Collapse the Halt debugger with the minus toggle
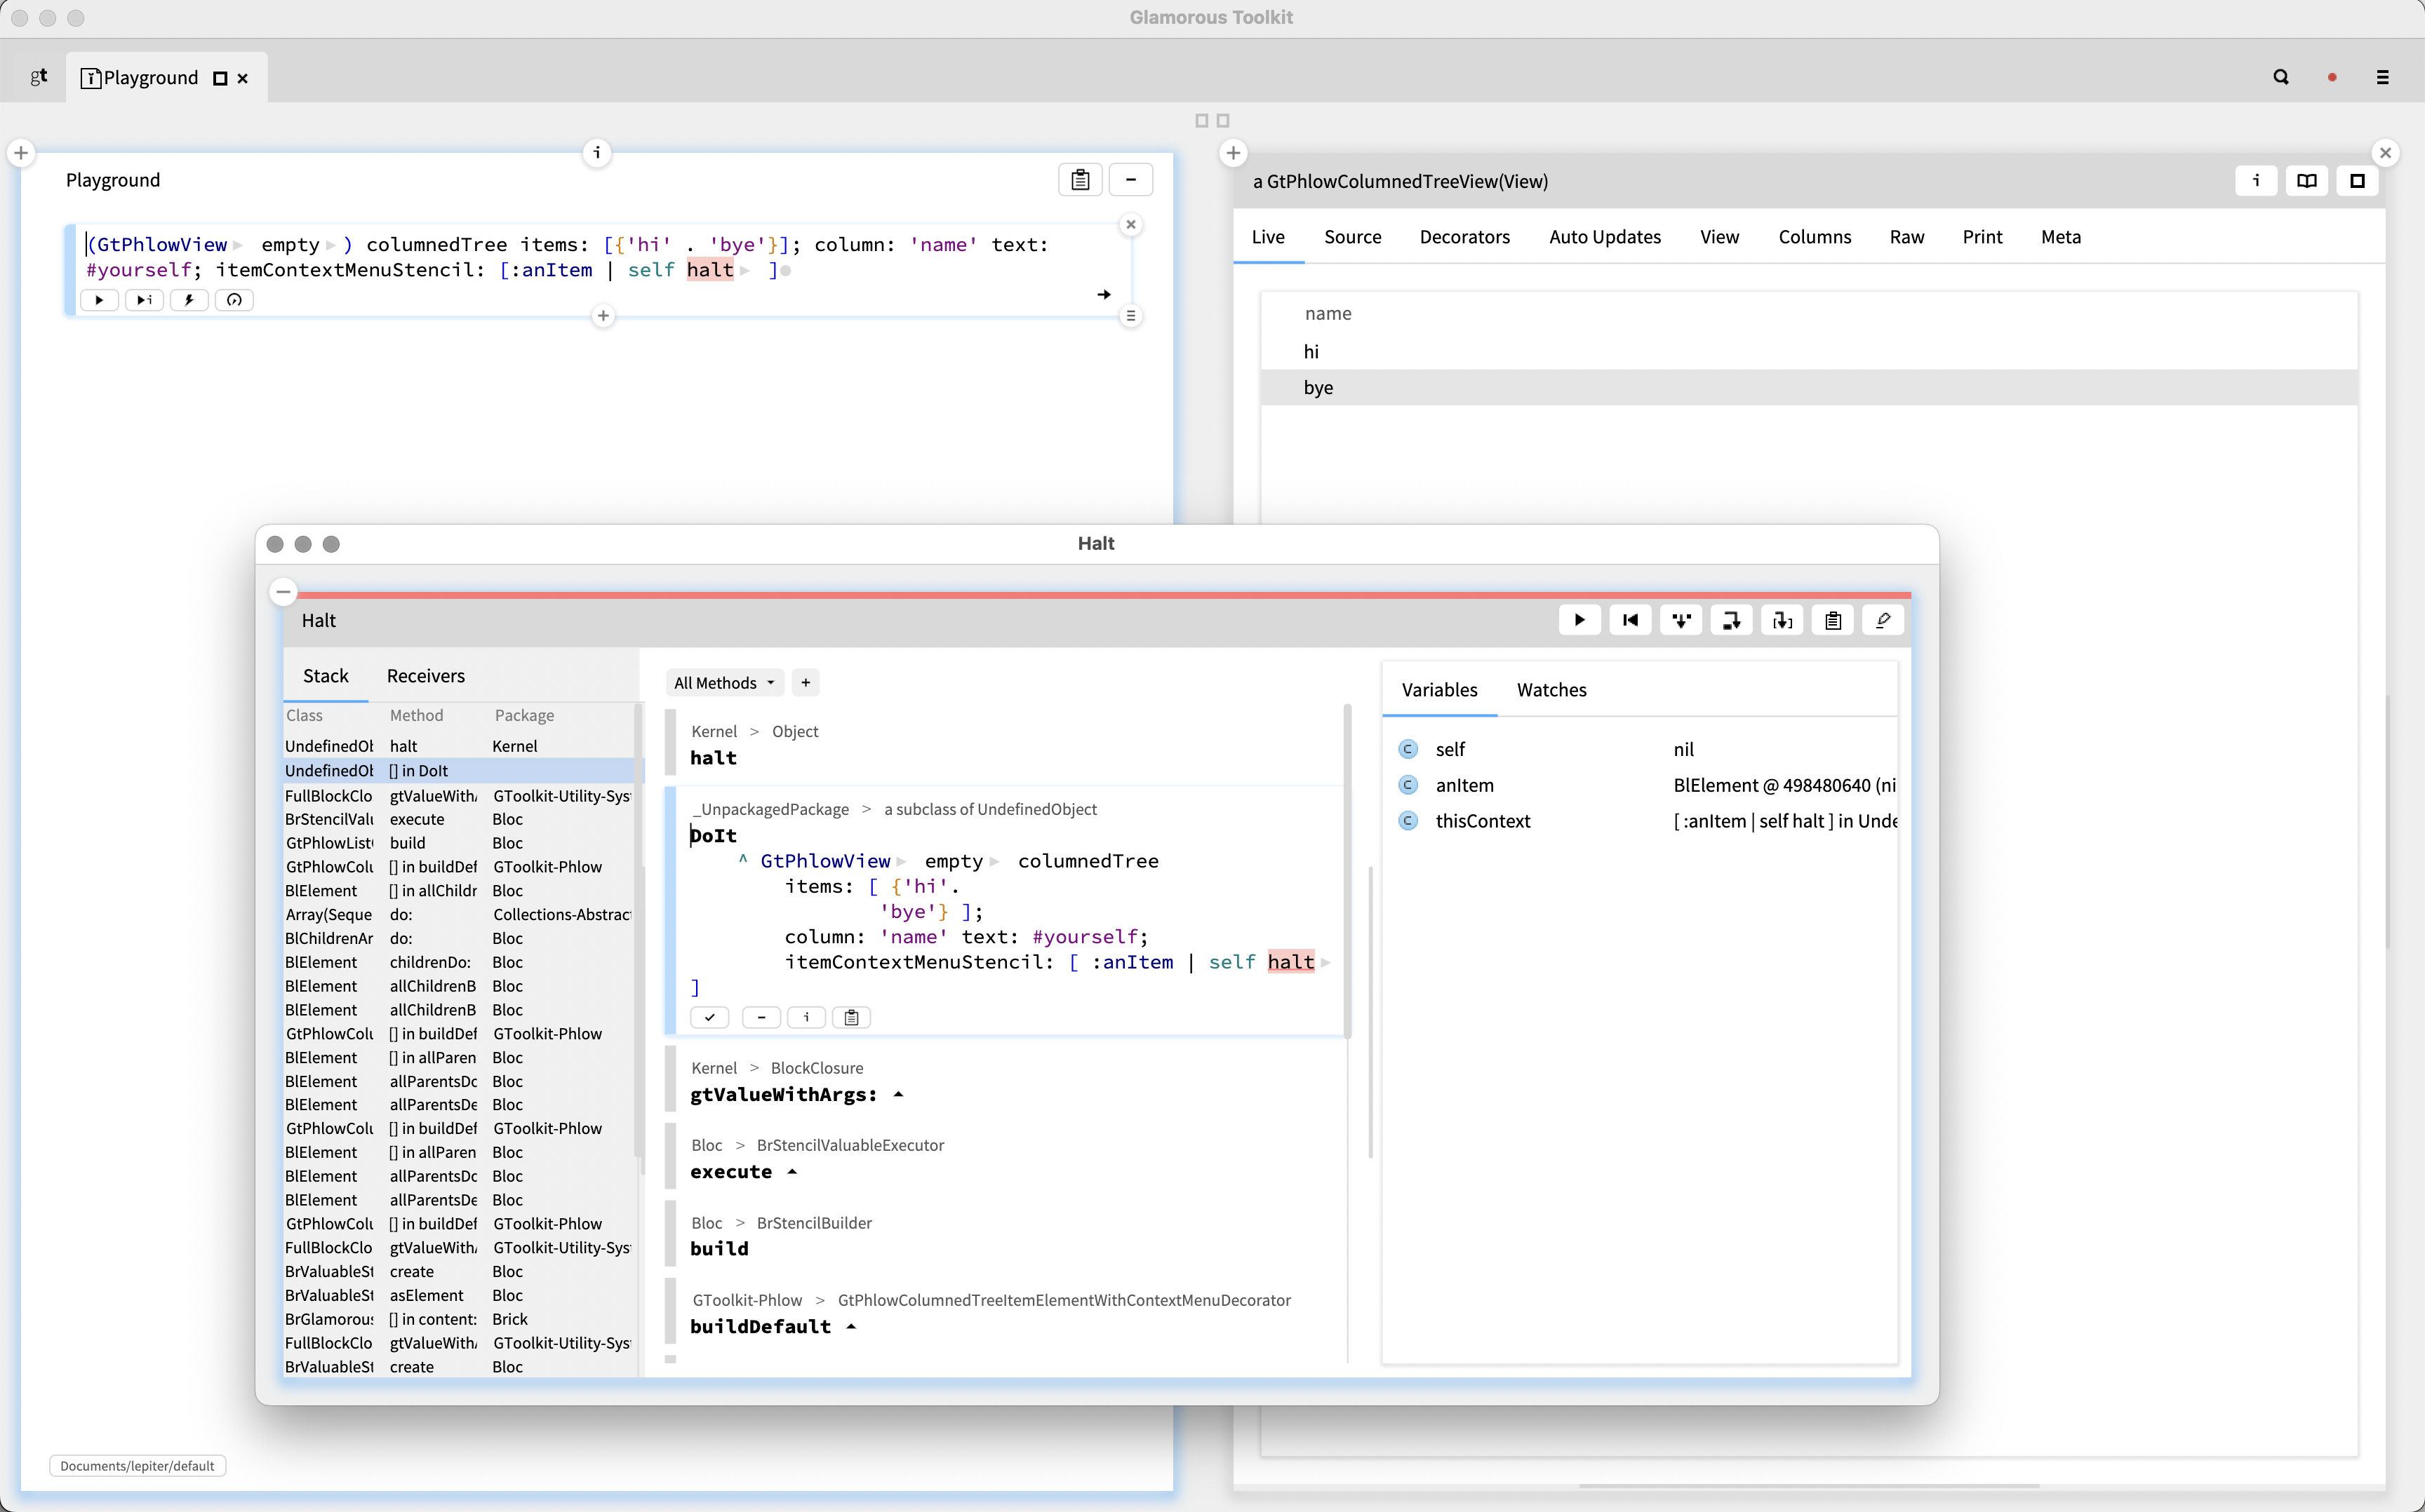Screen dimensions: 2425x1512 pos(283,592)
